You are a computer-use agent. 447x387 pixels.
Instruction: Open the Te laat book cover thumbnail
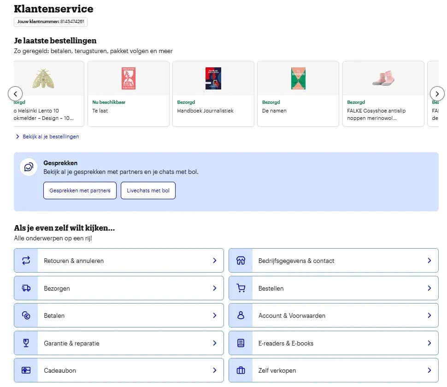[129, 78]
